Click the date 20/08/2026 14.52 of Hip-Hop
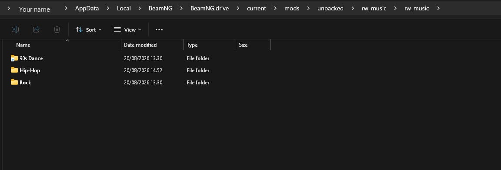 click(143, 71)
